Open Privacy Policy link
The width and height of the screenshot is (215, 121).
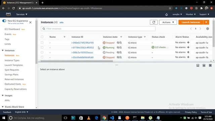(x=191, y=112)
